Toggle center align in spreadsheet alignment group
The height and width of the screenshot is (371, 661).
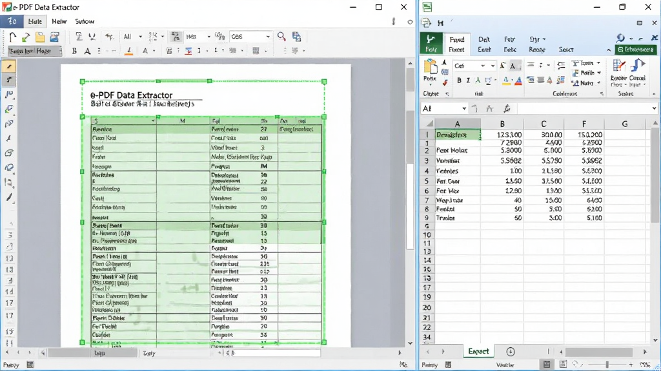(x=540, y=80)
